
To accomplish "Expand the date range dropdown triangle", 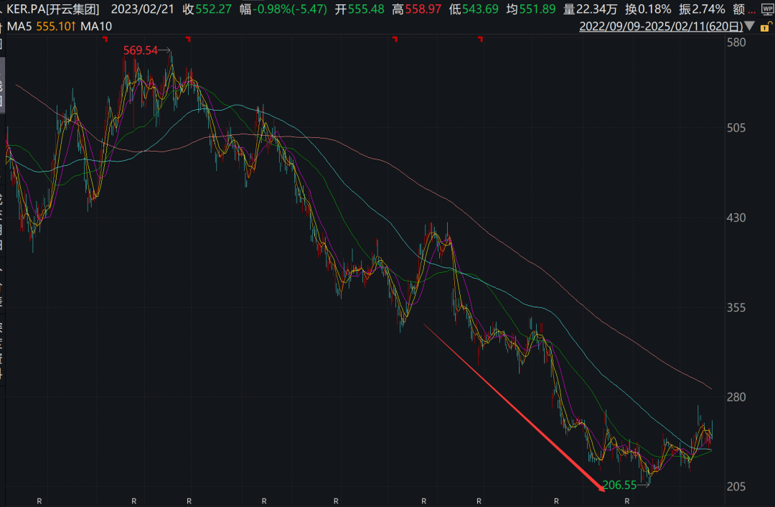I will pos(750,27).
